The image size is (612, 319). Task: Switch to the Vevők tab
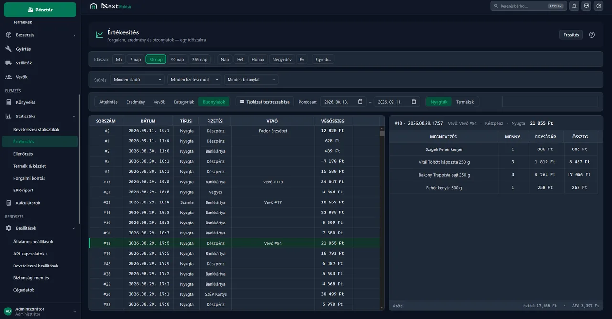point(159,102)
